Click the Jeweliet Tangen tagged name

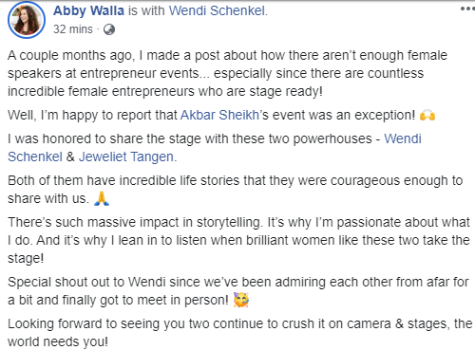point(126,157)
